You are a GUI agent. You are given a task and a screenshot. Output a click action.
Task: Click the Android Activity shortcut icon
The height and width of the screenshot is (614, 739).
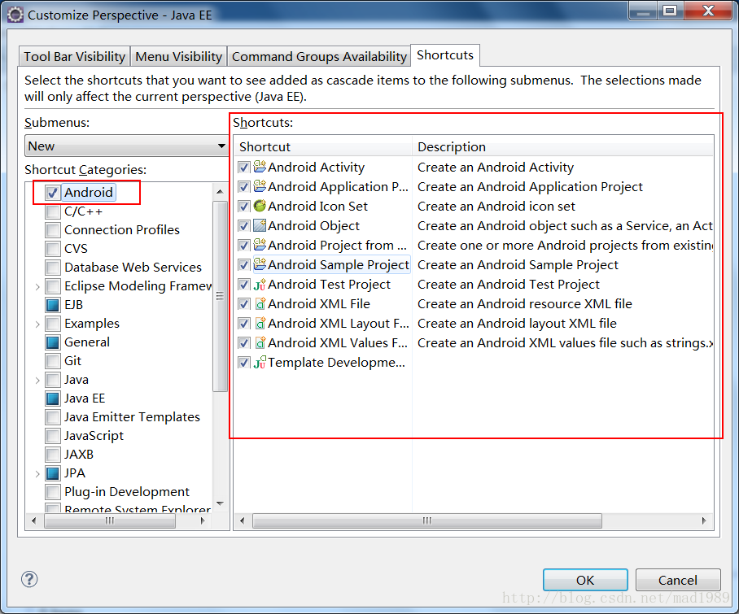point(260,167)
